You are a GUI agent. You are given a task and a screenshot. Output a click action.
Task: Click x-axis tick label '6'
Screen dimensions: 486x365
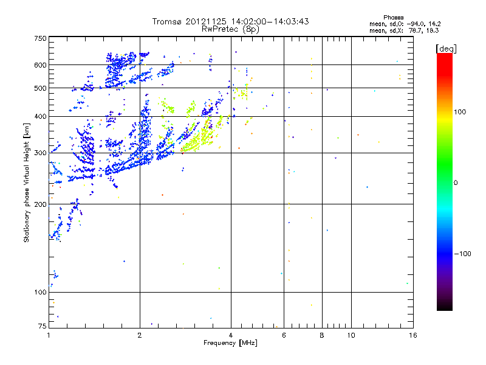pyautogui.click(x=284, y=335)
